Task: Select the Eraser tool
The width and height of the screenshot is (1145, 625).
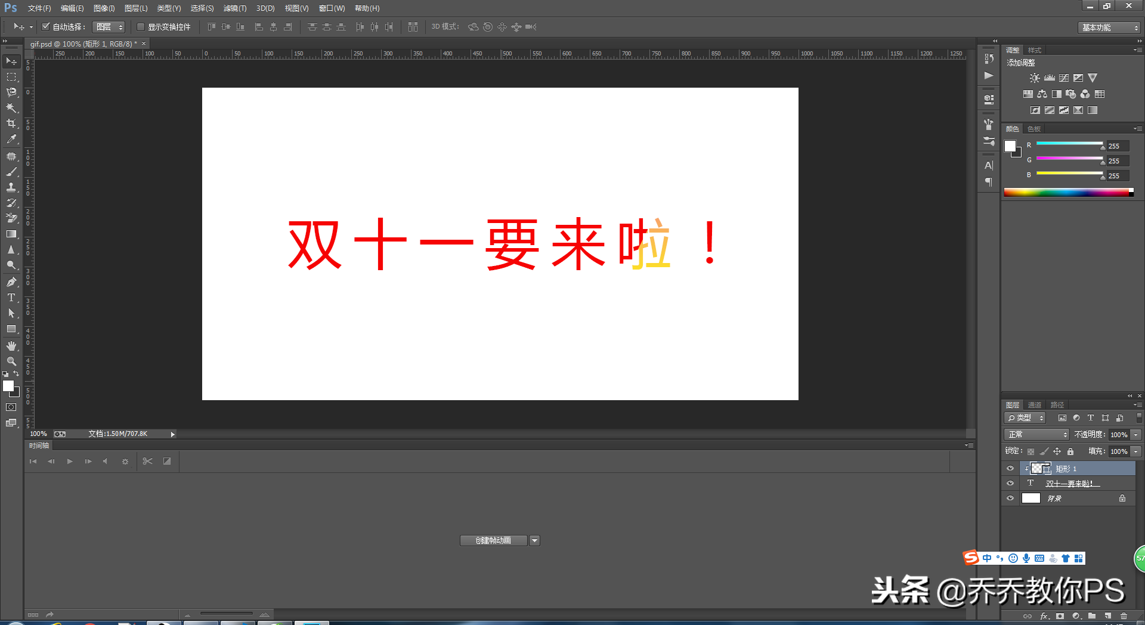Action: point(11,218)
